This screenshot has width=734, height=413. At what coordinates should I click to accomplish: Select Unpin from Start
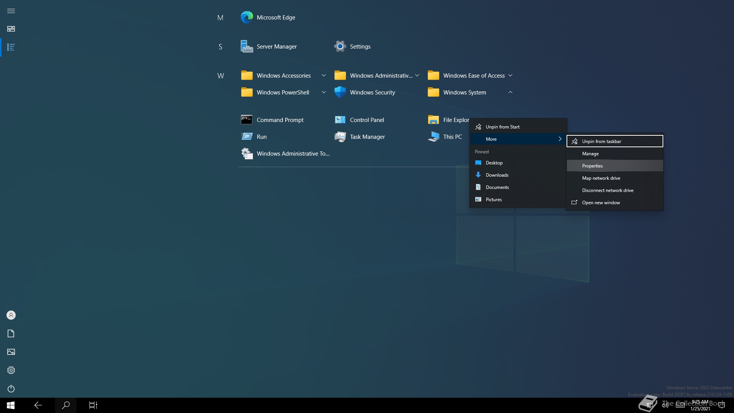click(x=518, y=127)
